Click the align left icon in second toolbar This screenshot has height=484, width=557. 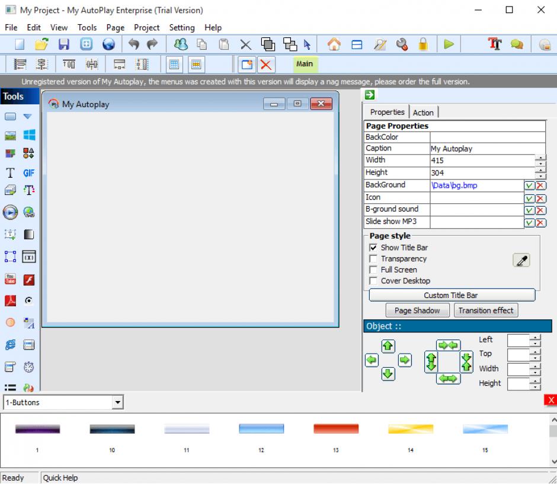(x=20, y=64)
